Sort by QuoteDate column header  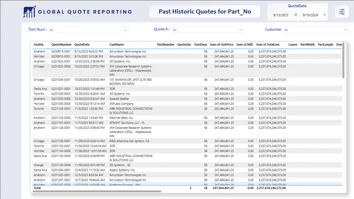click(82, 44)
